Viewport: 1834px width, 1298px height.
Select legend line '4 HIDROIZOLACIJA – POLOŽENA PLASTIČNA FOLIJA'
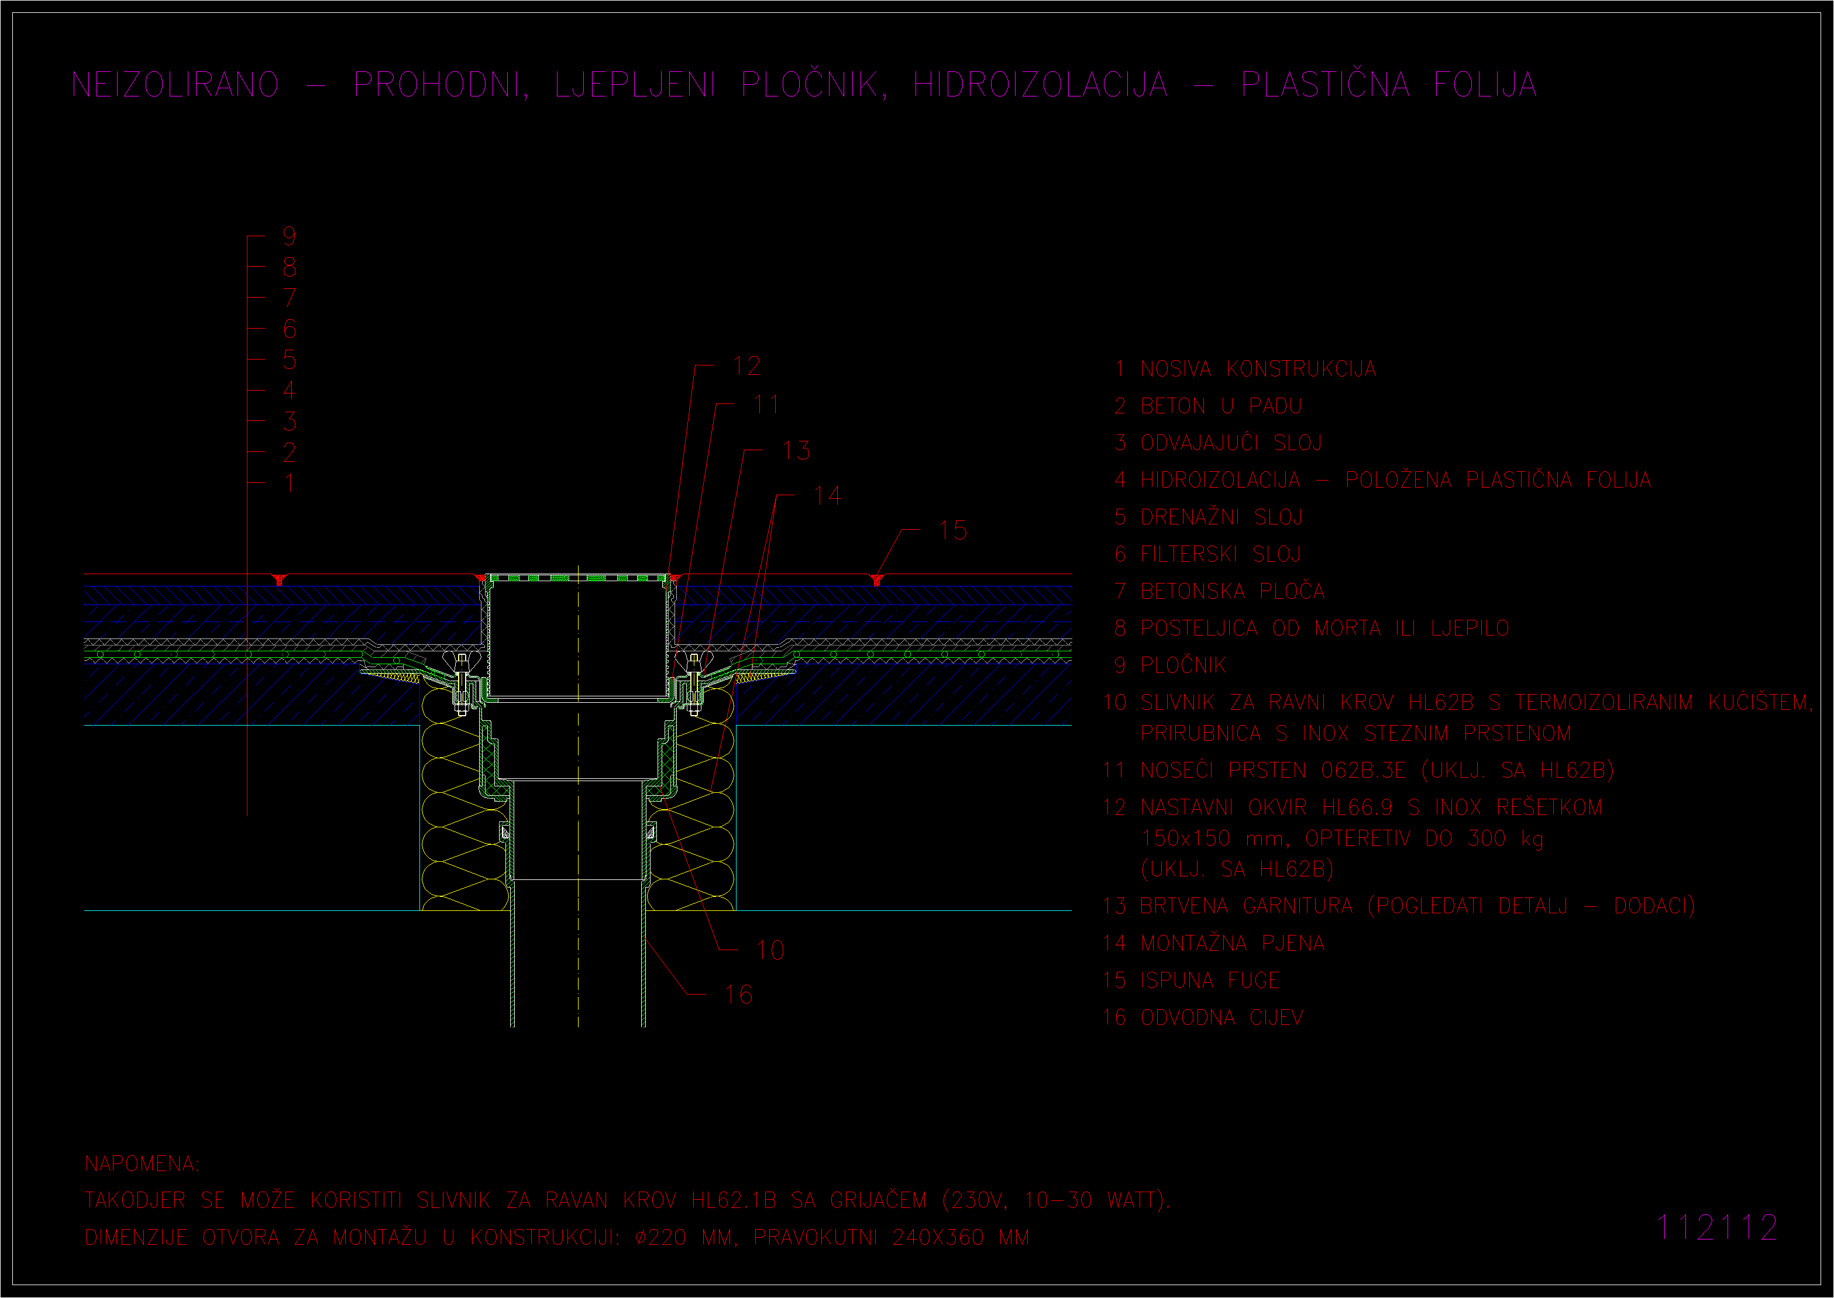tap(1382, 479)
